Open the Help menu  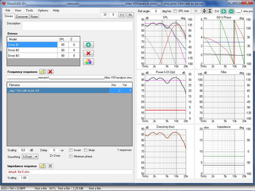(56, 10)
